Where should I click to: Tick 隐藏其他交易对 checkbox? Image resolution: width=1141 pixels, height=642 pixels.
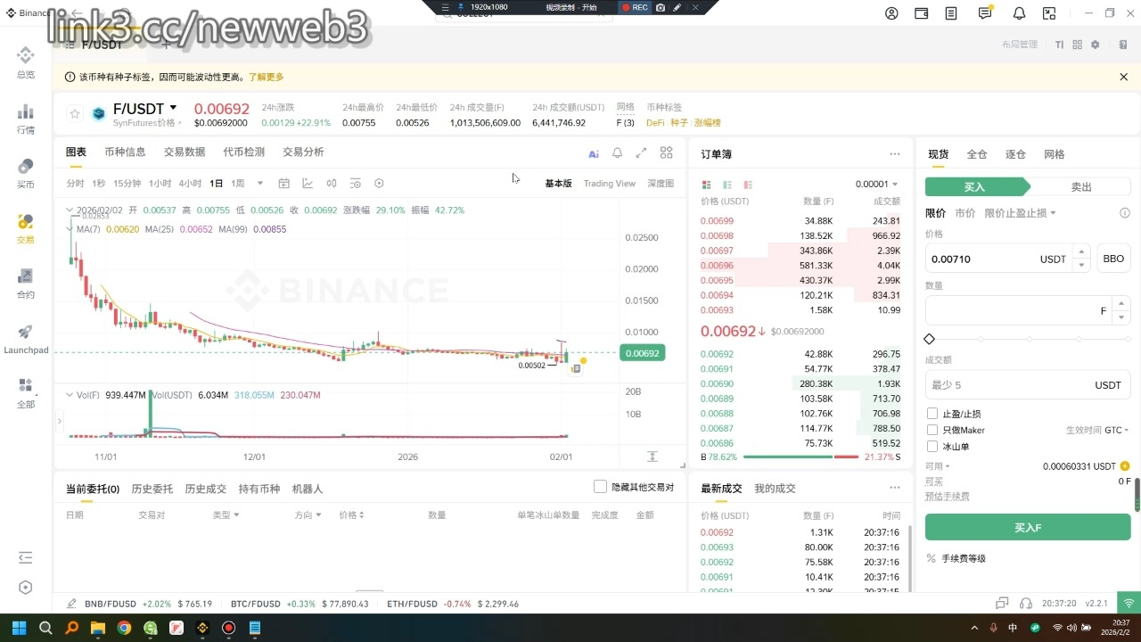point(601,487)
